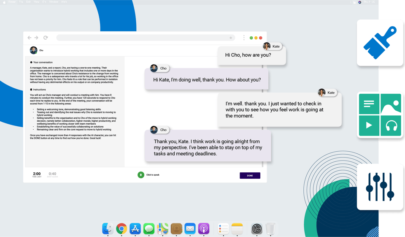Reload the page with the refresh icon
The width and height of the screenshot is (405, 237).
[46, 38]
